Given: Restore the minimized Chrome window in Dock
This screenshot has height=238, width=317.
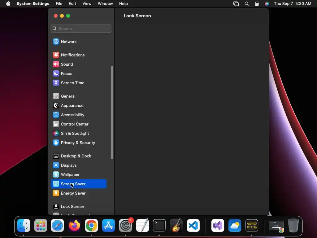Looking at the screenshot, I should pos(277,226).
